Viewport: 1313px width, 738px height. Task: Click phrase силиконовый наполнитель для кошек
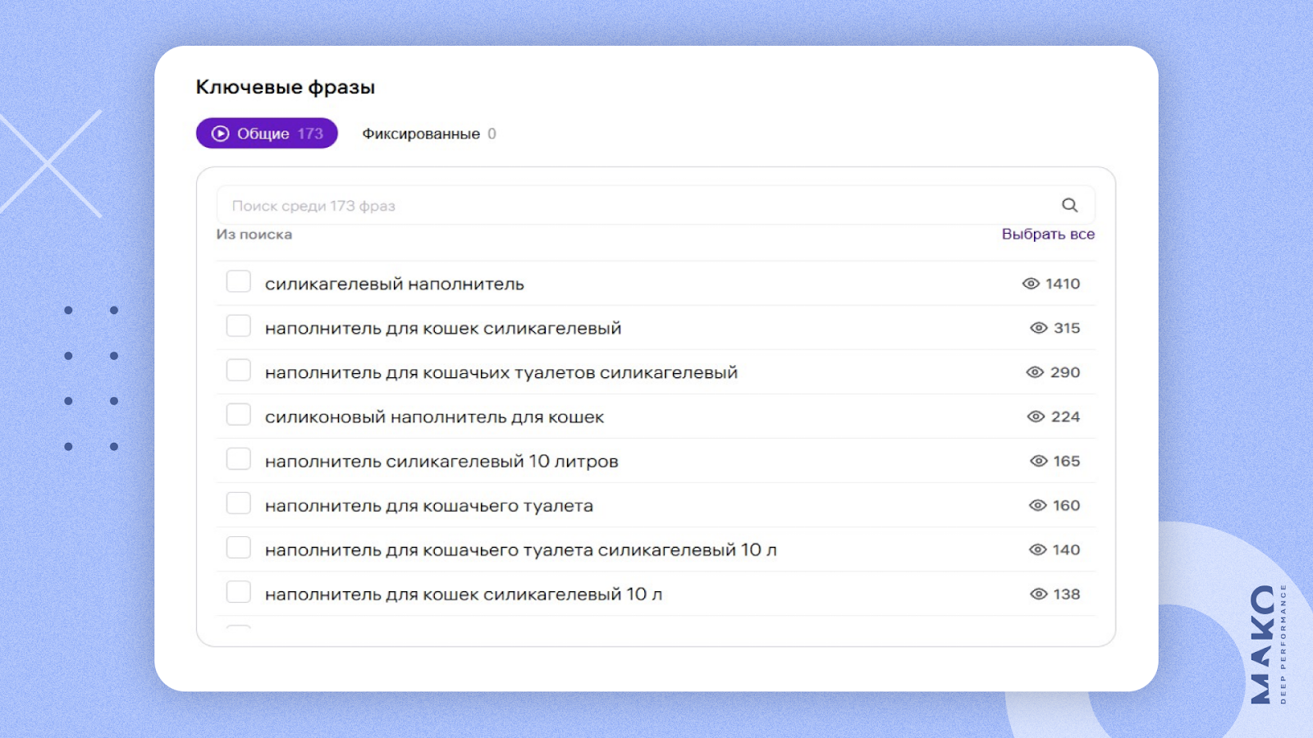coord(434,417)
